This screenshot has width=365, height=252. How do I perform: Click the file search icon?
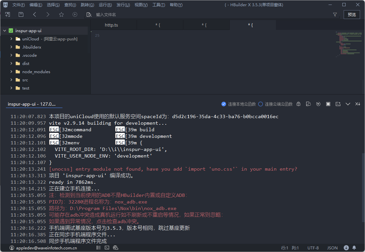point(89,15)
